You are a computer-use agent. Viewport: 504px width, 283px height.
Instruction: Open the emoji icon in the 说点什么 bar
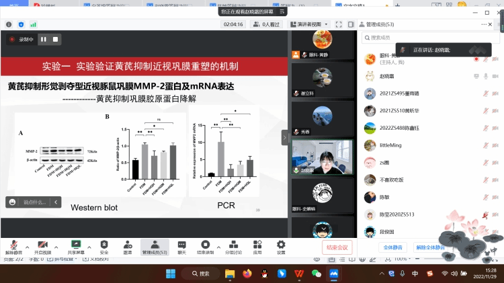(x=12, y=202)
